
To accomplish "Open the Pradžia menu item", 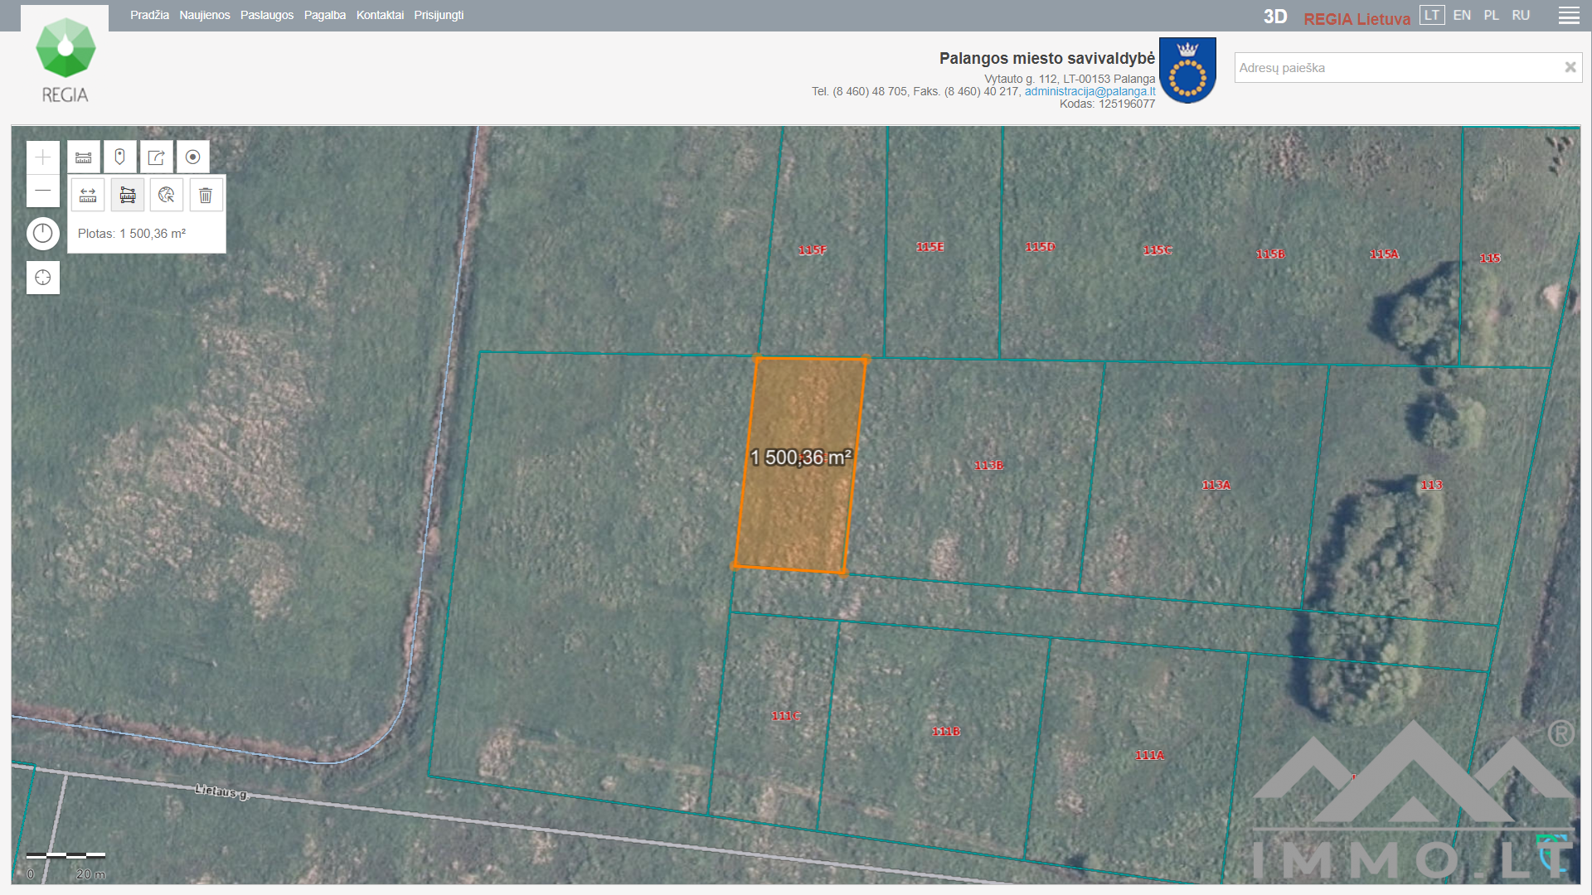I will [x=149, y=15].
